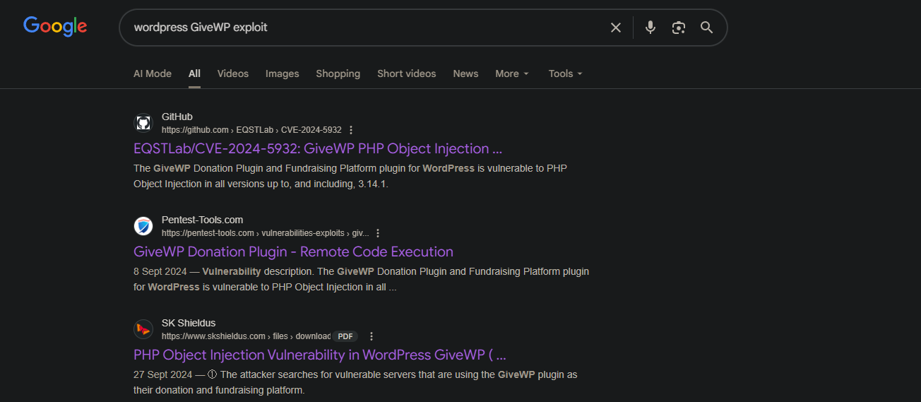The width and height of the screenshot is (921, 402).
Task: Open EQSTLab/CVE-2024-5932 GitHub result link
Action: point(317,148)
